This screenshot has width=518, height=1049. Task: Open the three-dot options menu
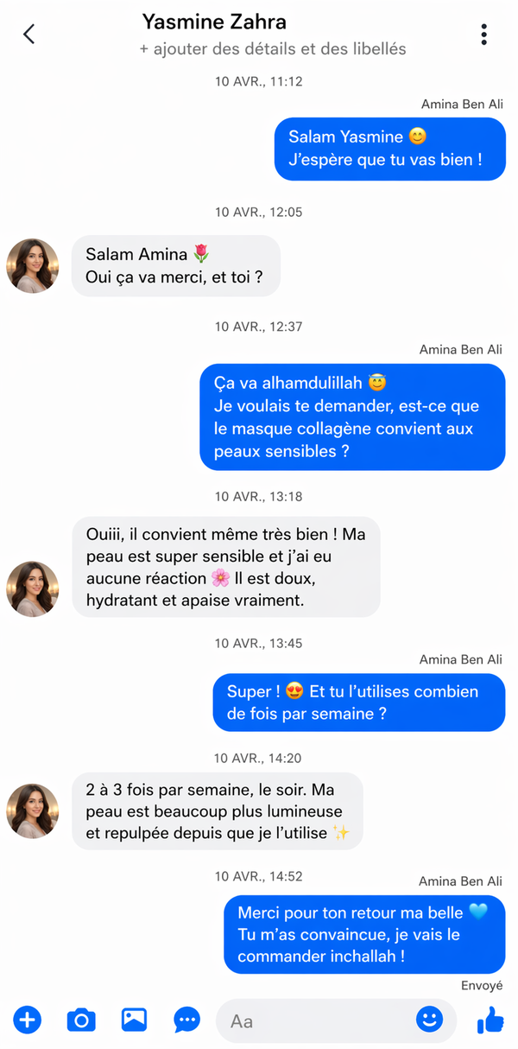(483, 35)
